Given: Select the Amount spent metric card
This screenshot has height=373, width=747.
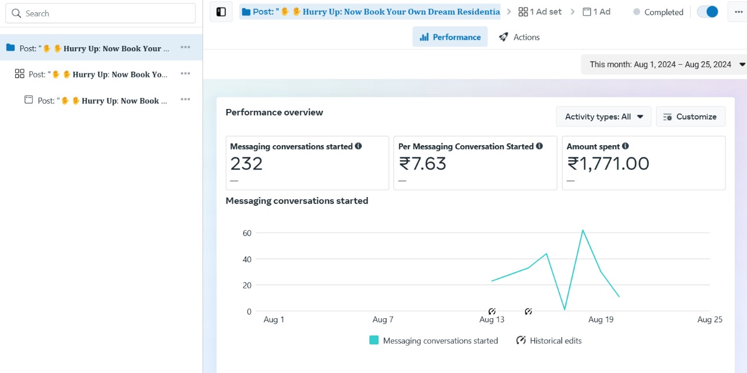Looking at the screenshot, I should point(644,163).
